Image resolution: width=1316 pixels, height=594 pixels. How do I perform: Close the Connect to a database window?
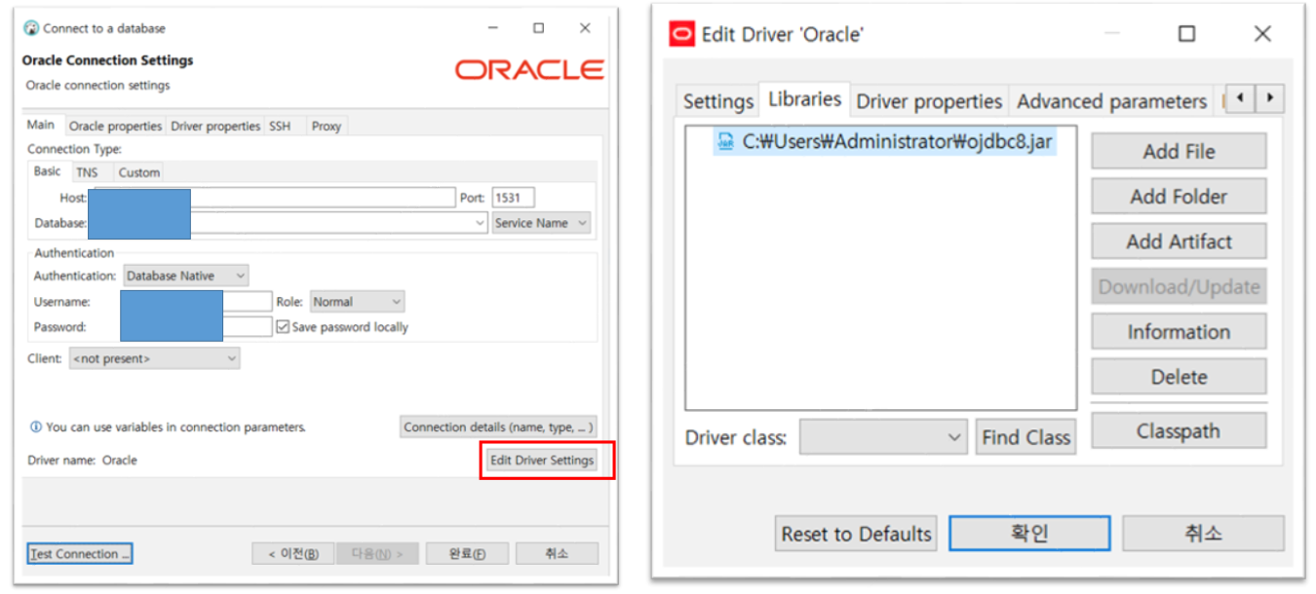point(585,28)
